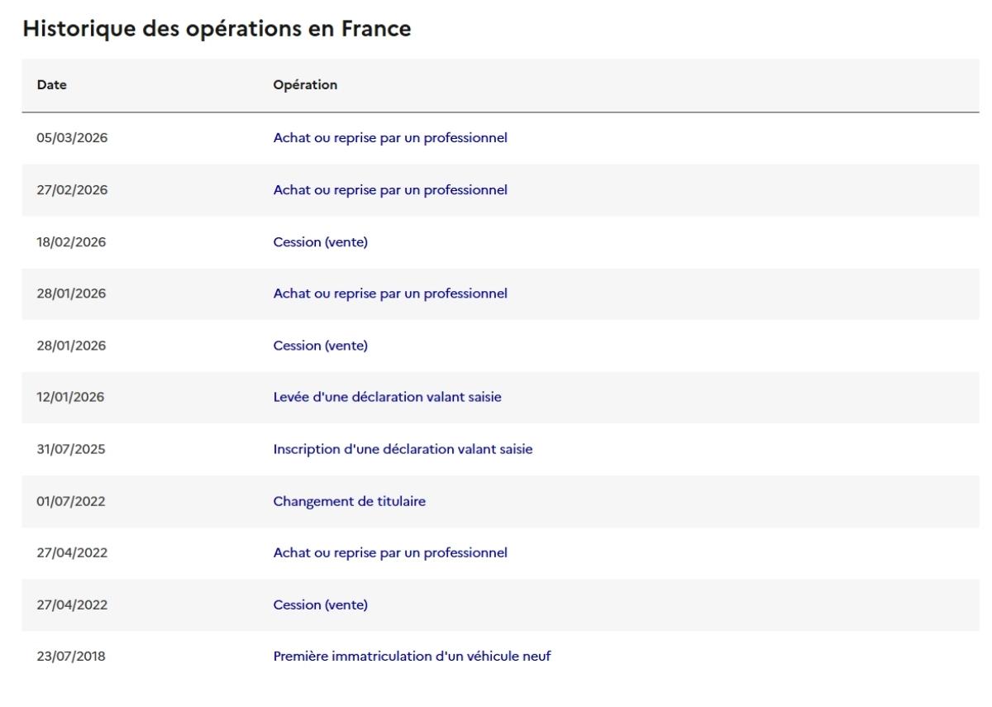Click the Historique des opérations en France heading
992x707 pixels.
pos(217,30)
